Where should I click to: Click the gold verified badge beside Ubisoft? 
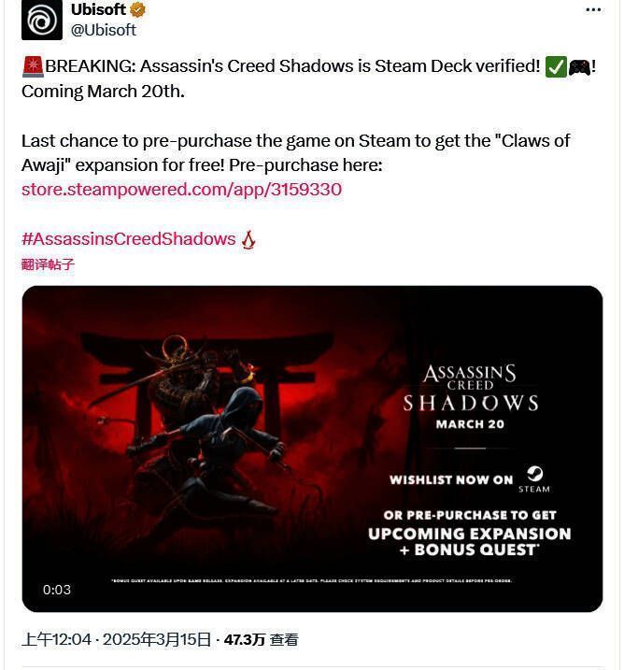tap(137, 9)
